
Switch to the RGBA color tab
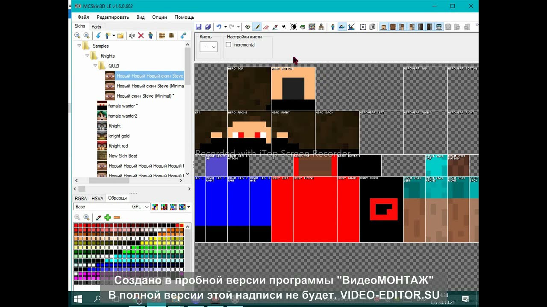[81, 198]
